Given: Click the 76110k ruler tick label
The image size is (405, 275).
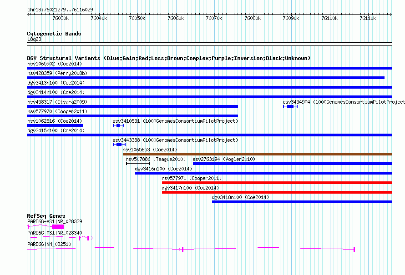Looking at the screenshot, I should coord(368,18).
